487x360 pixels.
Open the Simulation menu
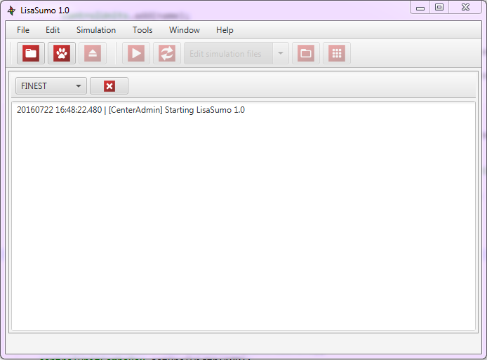(96, 30)
